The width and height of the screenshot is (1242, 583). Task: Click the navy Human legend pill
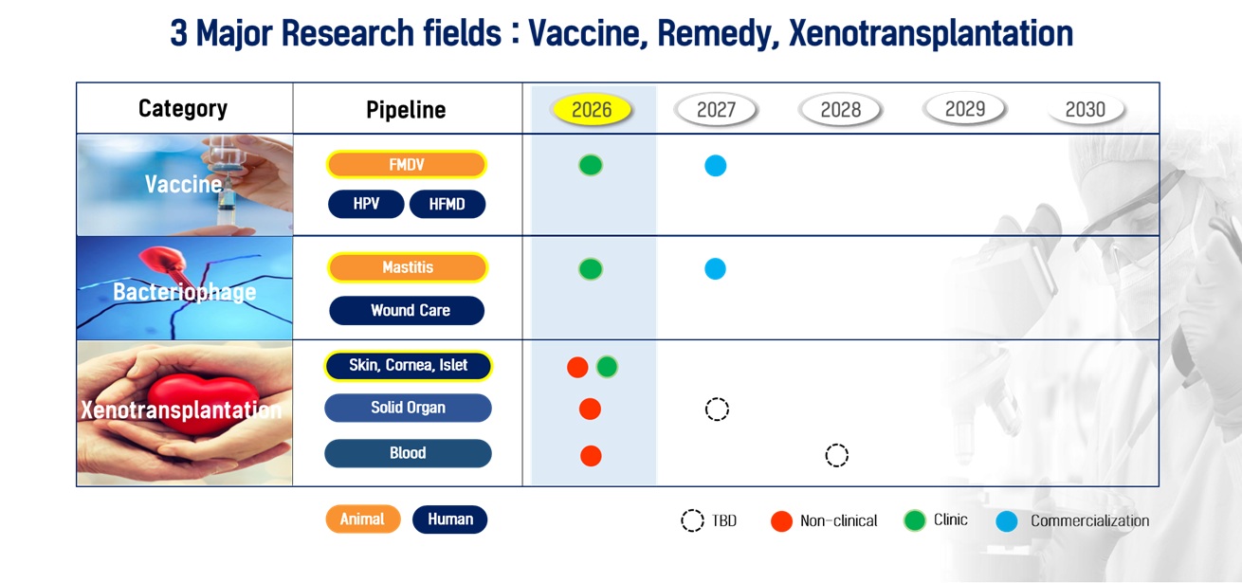coord(449,519)
